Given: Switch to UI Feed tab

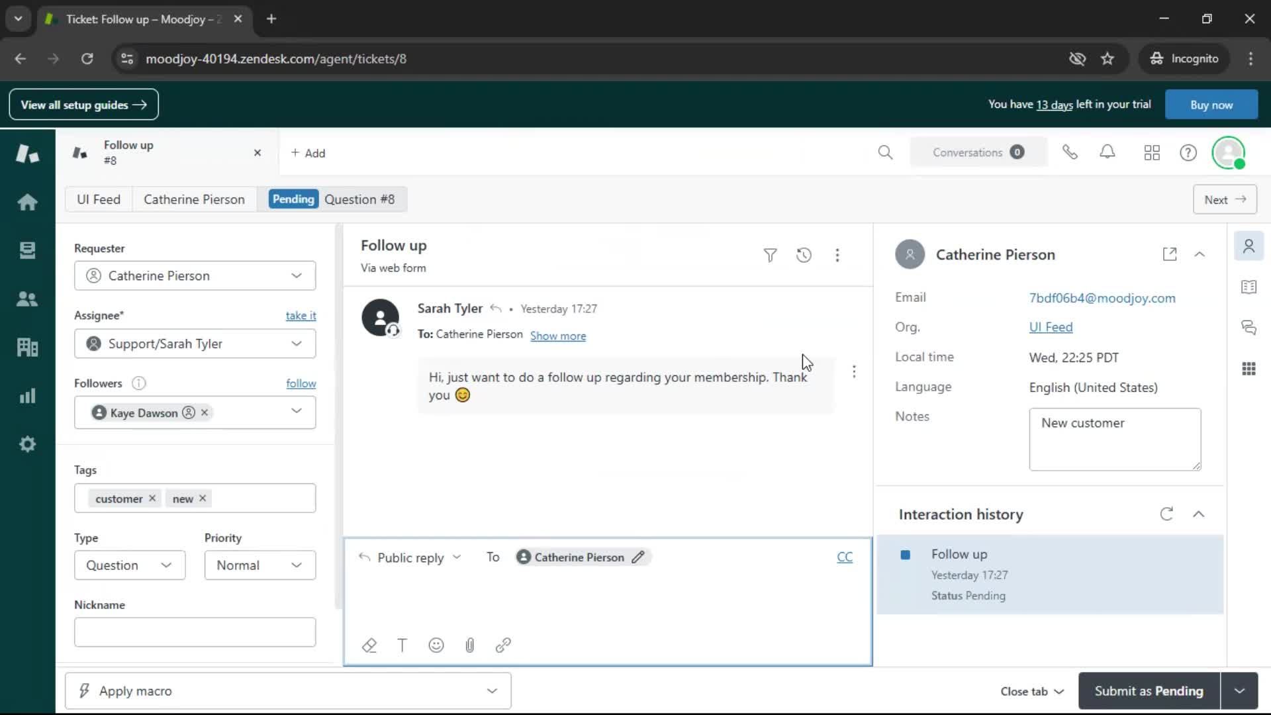Looking at the screenshot, I should click(x=99, y=199).
